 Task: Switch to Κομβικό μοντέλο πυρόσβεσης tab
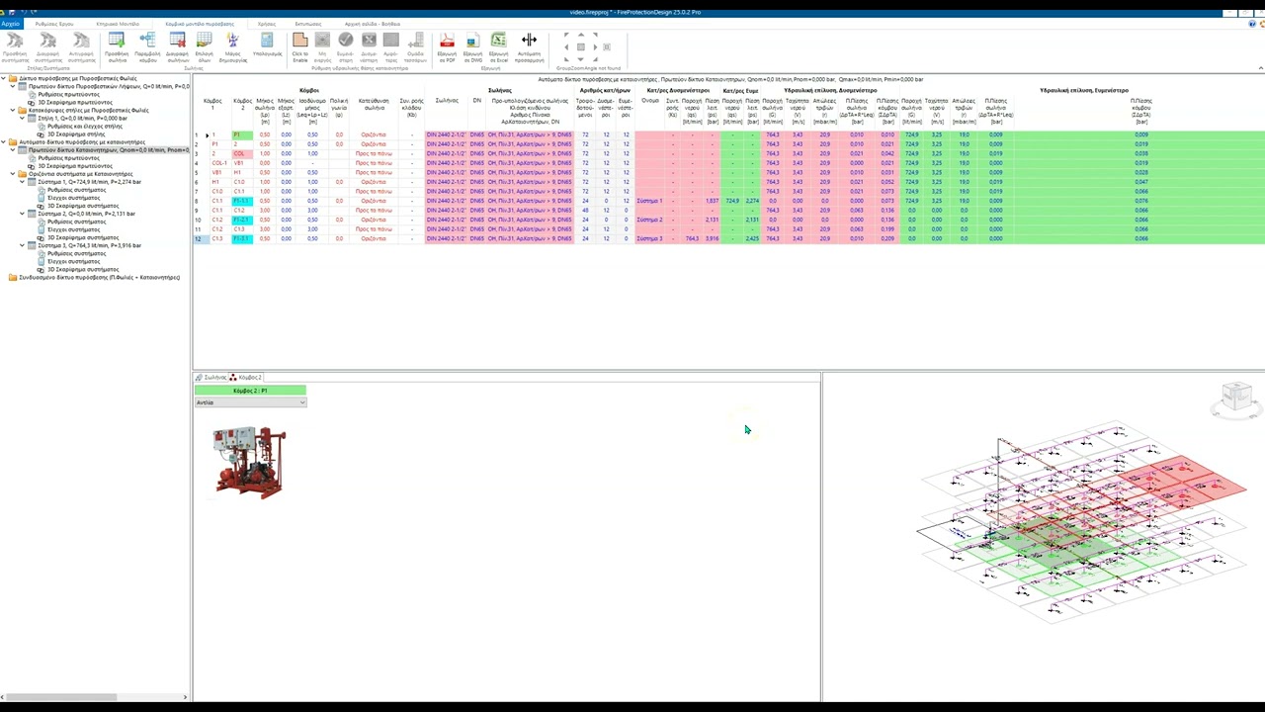tap(200, 23)
